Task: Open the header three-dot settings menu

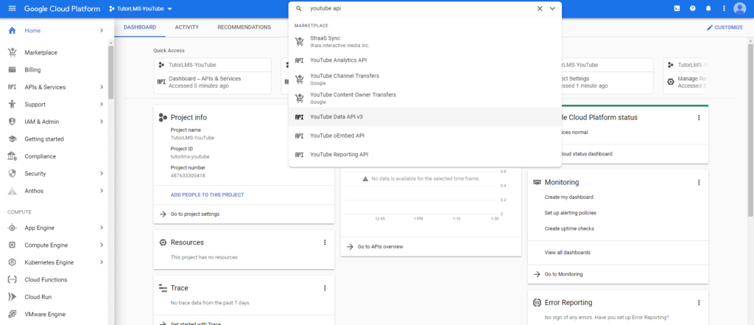Action: [x=725, y=9]
